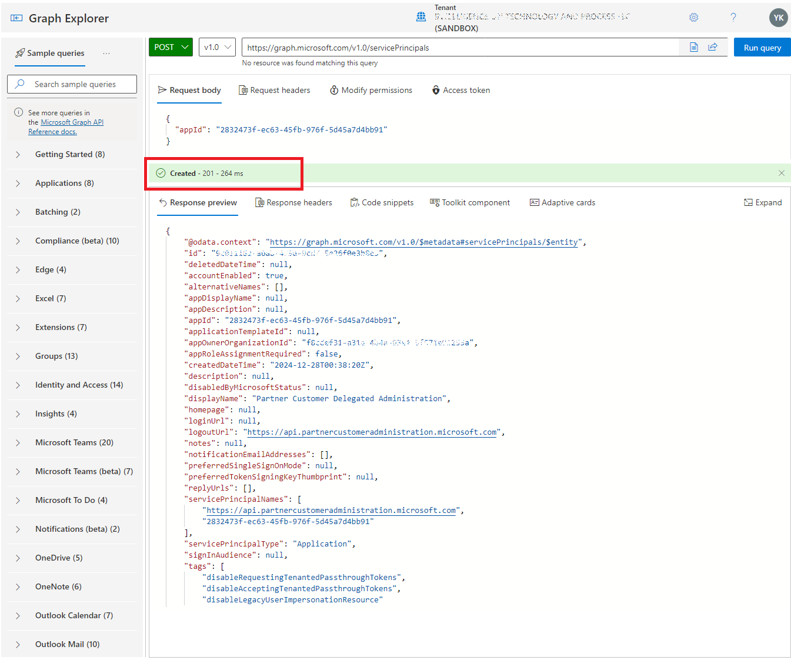The width and height of the screenshot is (791, 660).
Task: Expand the Extensions (7) category
Action: coord(72,327)
